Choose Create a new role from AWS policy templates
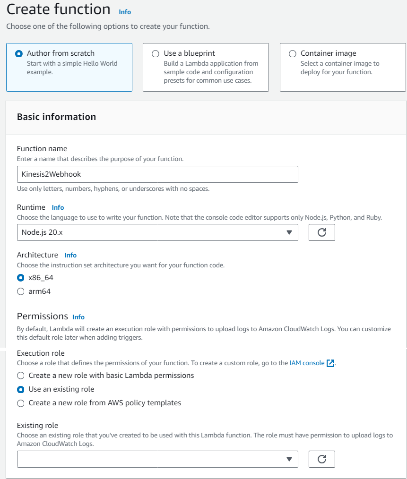The height and width of the screenshot is (479, 407). (x=19, y=403)
